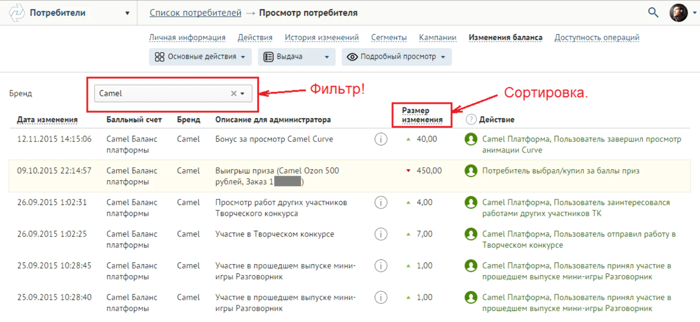Sort by Размер изменения column header

point(422,115)
